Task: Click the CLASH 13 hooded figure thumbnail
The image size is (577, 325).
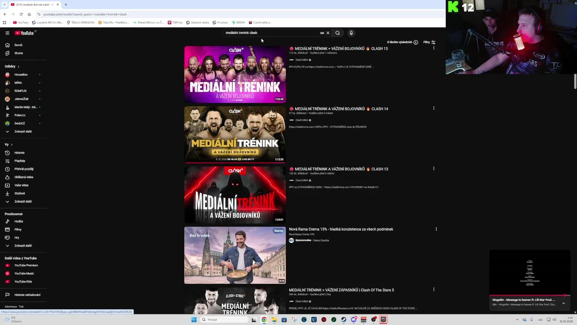Action: tap(235, 195)
